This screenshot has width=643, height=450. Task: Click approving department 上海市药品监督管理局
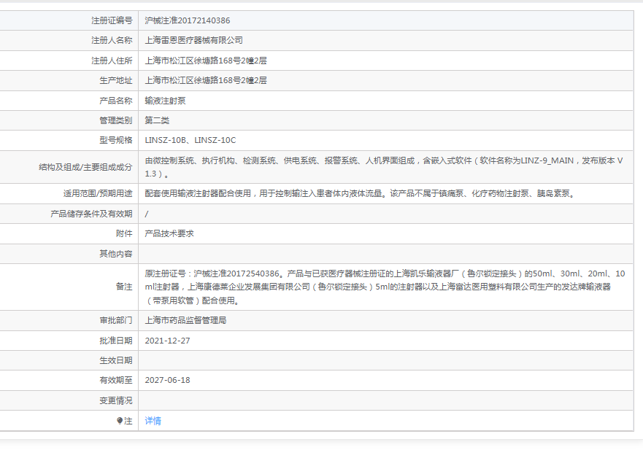(x=186, y=320)
